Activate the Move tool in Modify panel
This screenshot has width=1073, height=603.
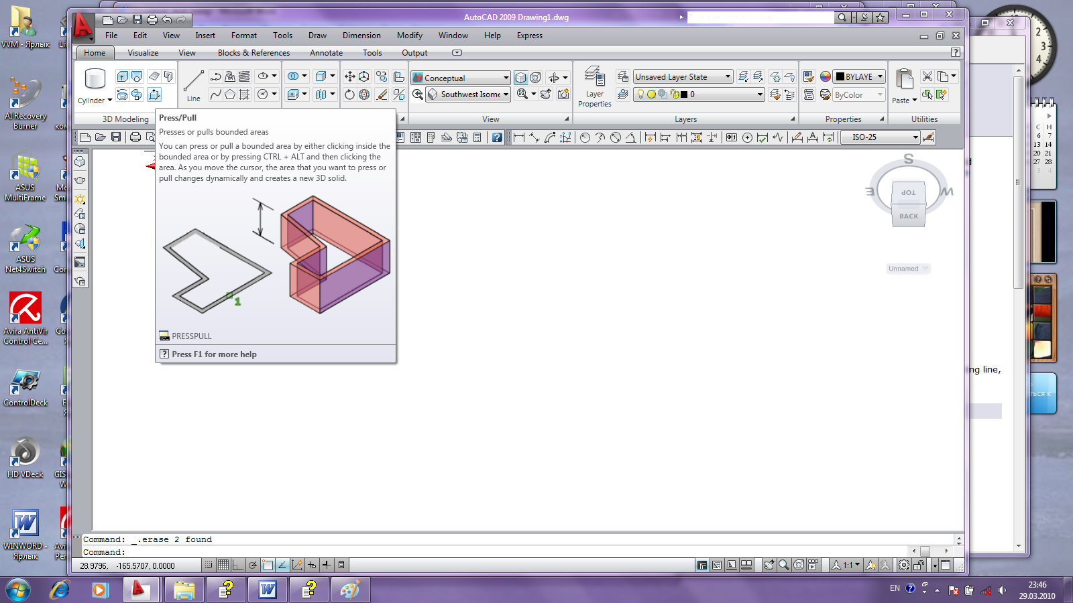click(x=350, y=76)
